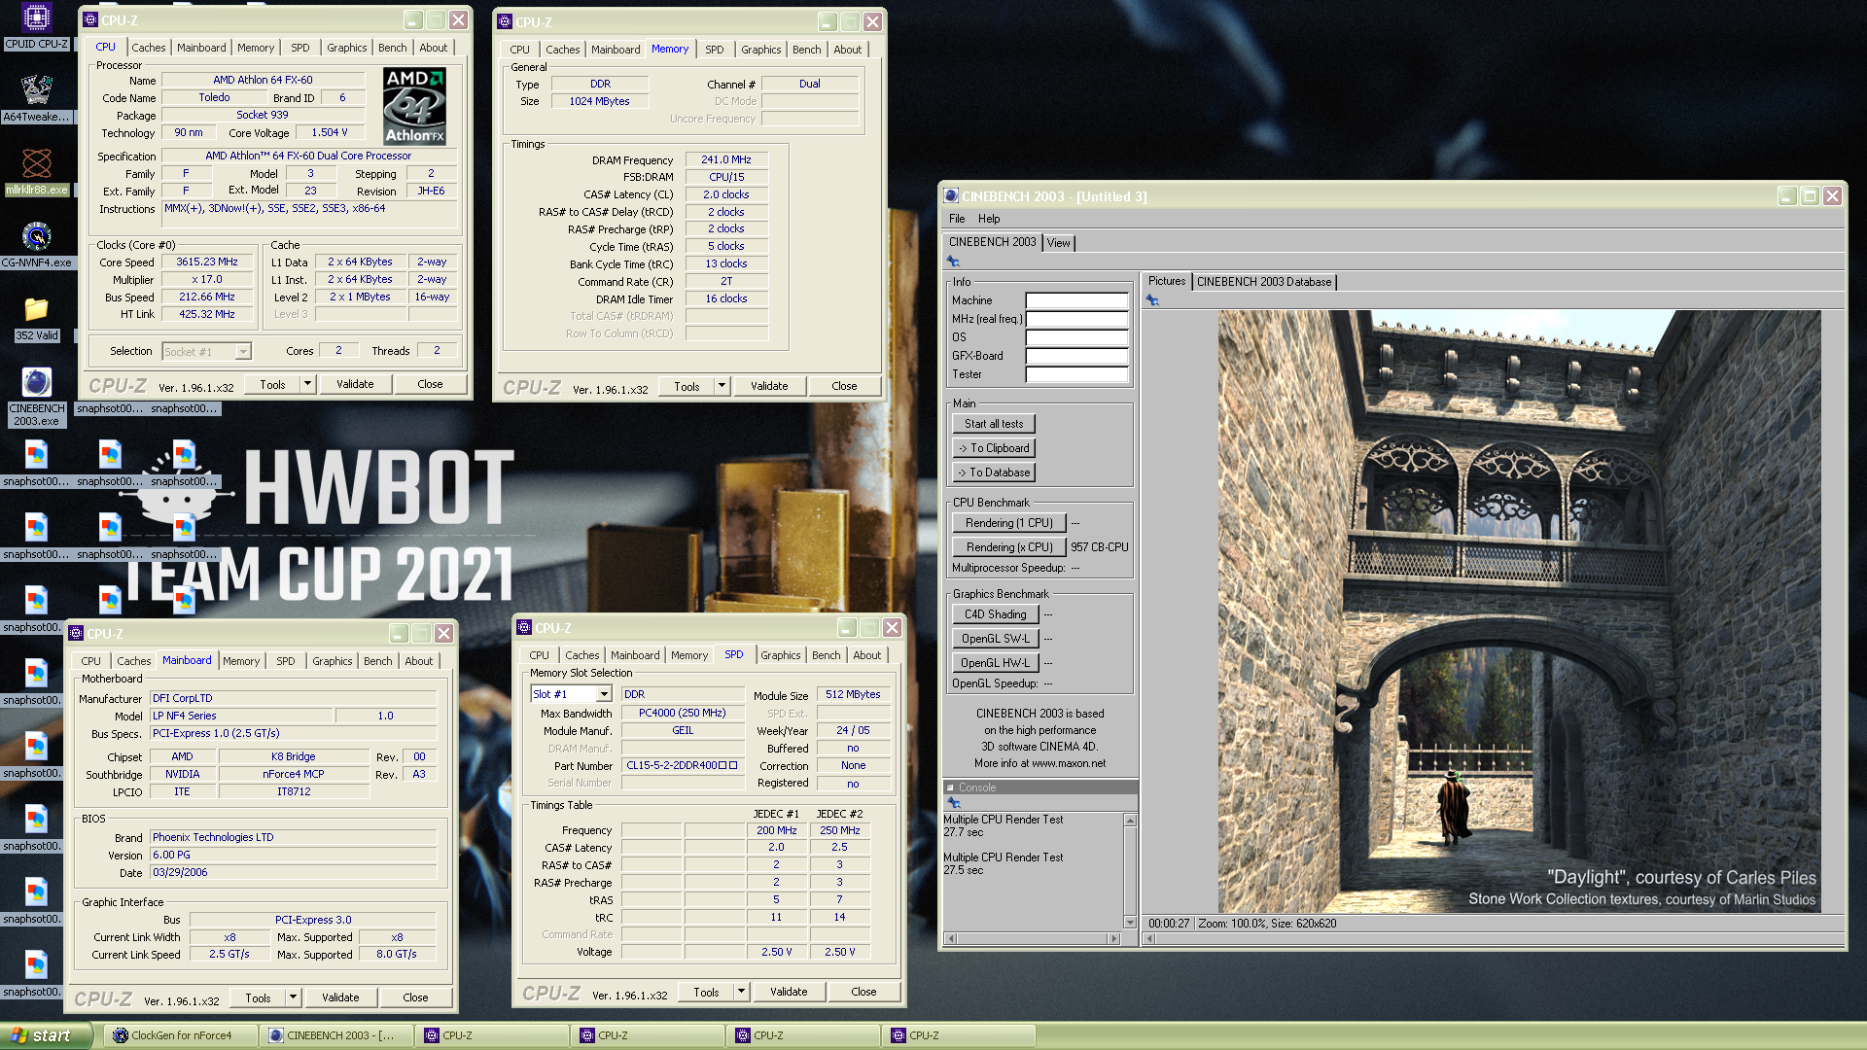
Task: Select SPD tab in Memory CPU-Z window
Action: coord(715,50)
